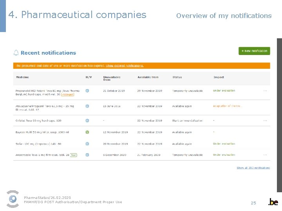
Task: Click the H badge for Propranolol HCl
Action: pyautogui.click(x=87, y=91)
